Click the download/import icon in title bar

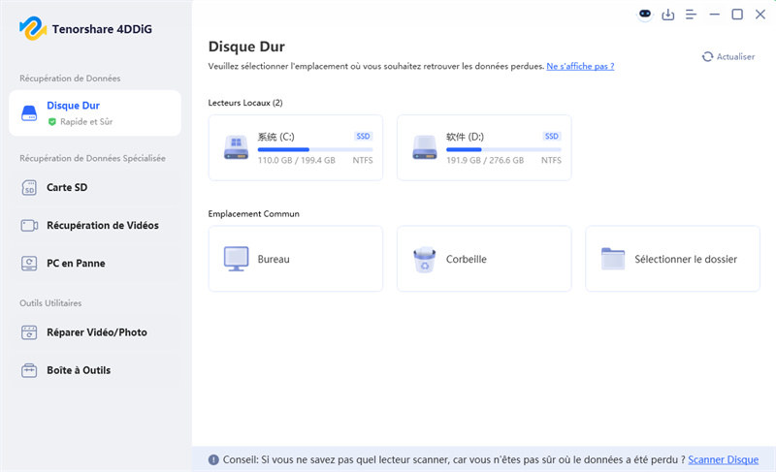coord(668,15)
